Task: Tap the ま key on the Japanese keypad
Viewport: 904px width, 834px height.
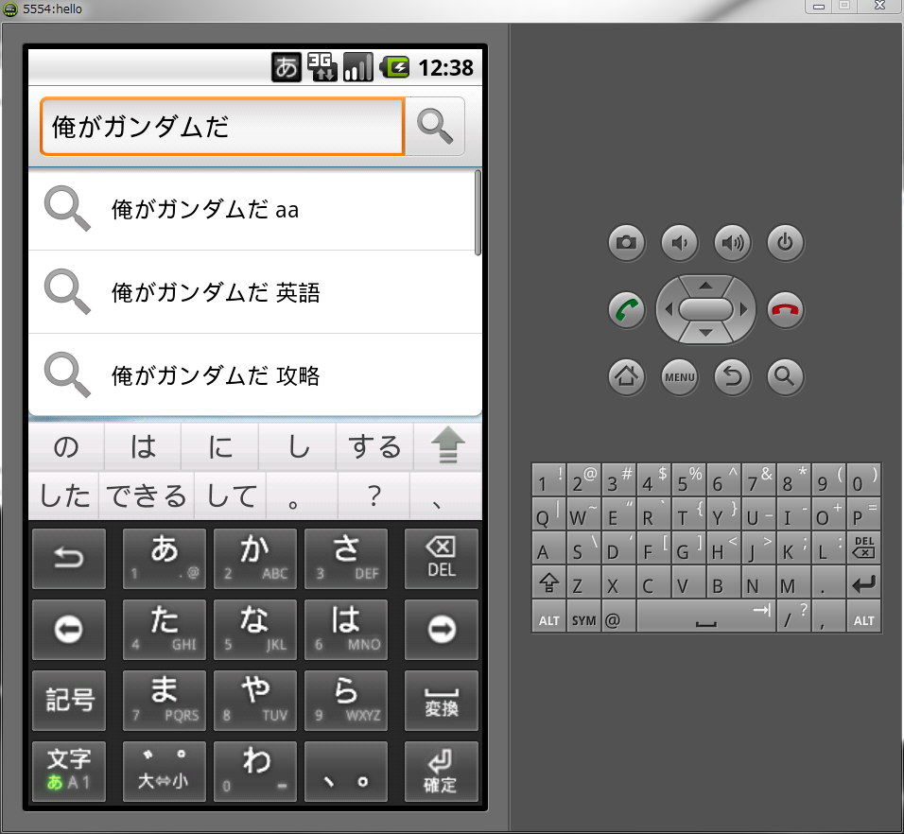Action: click(x=165, y=701)
